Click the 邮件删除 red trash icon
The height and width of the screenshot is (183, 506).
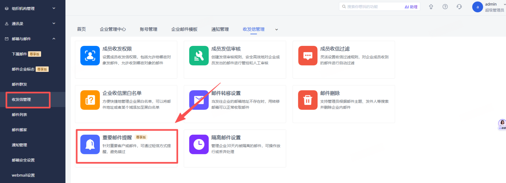coord(308,100)
